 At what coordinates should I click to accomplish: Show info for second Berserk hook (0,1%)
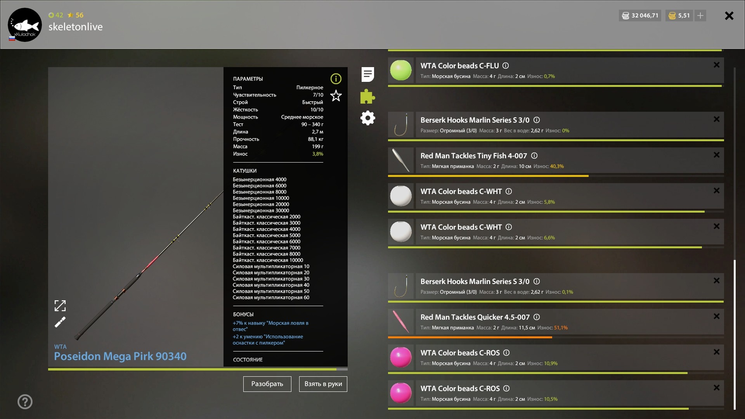point(536,281)
